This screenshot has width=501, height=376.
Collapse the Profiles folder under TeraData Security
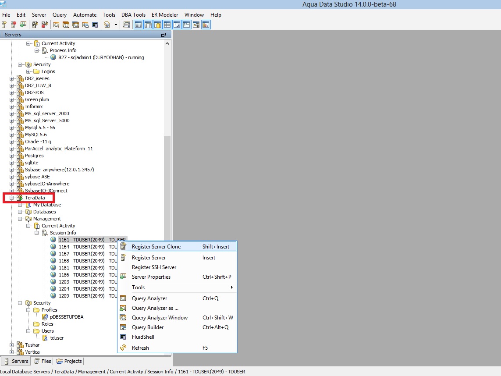pyautogui.click(x=28, y=310)
